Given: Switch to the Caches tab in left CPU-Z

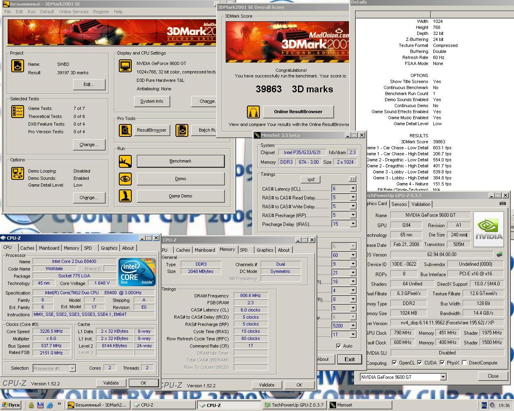Looking at the screenshot, I should 27,248.
